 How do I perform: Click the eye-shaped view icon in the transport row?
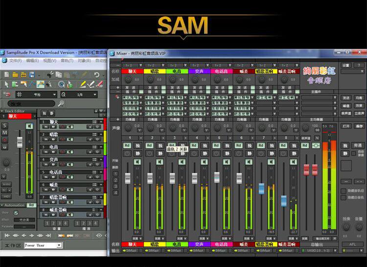pos(99,236)
